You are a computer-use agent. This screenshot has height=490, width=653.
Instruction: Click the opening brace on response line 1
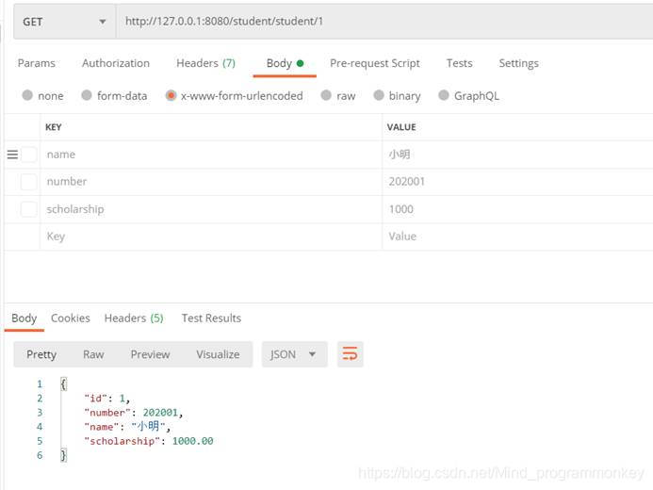63,384
